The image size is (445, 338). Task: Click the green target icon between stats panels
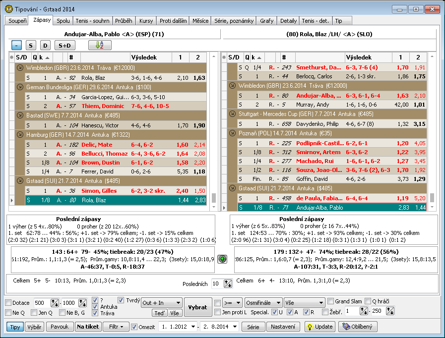tap(222, 259)
